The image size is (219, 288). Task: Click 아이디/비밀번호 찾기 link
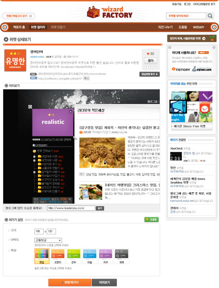pyautogui.click(x=204, y=4)
